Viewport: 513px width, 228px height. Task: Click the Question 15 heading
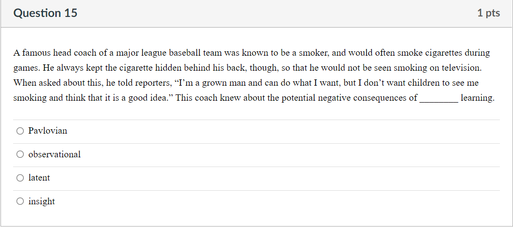46,13
